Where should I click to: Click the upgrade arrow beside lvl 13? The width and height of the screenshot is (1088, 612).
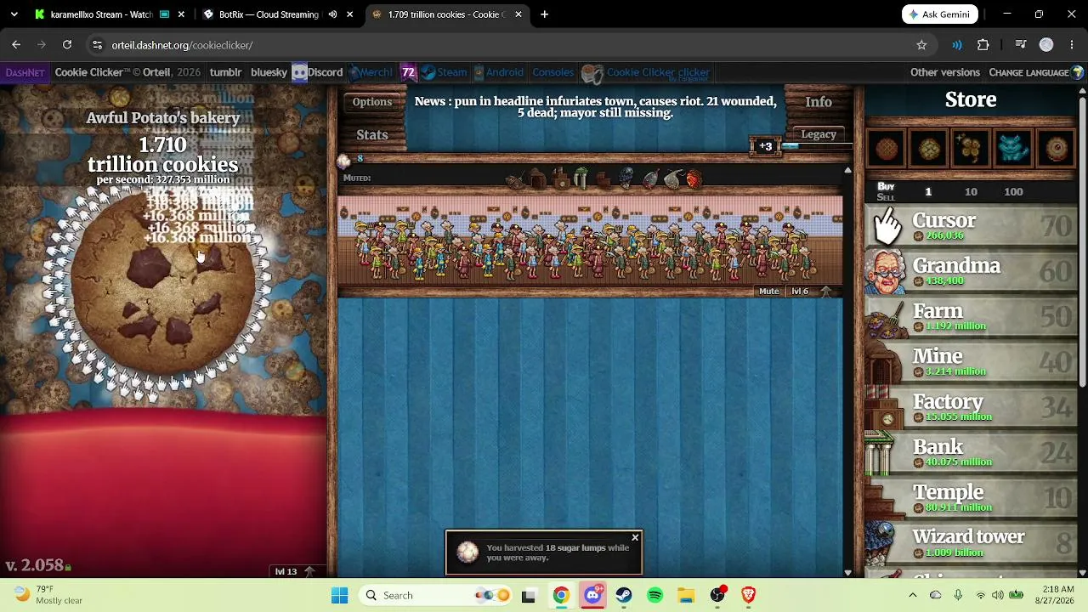(x=309, y=571)
